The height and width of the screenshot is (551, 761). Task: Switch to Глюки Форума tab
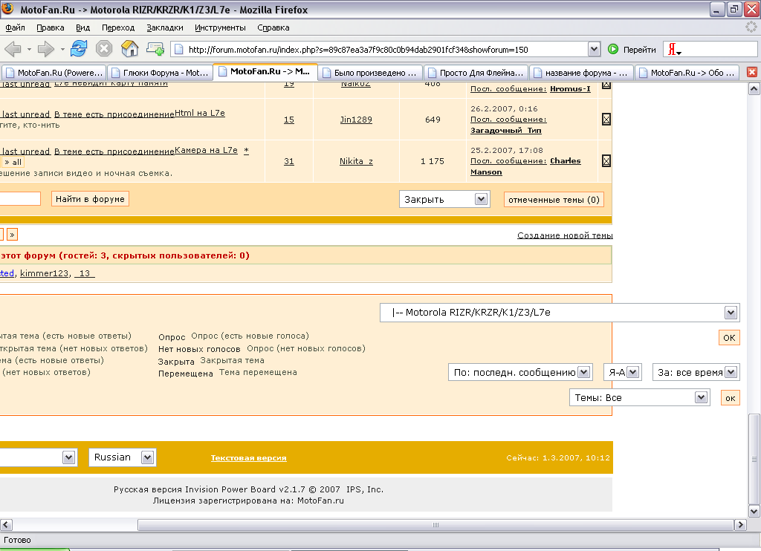pos(161,73)
